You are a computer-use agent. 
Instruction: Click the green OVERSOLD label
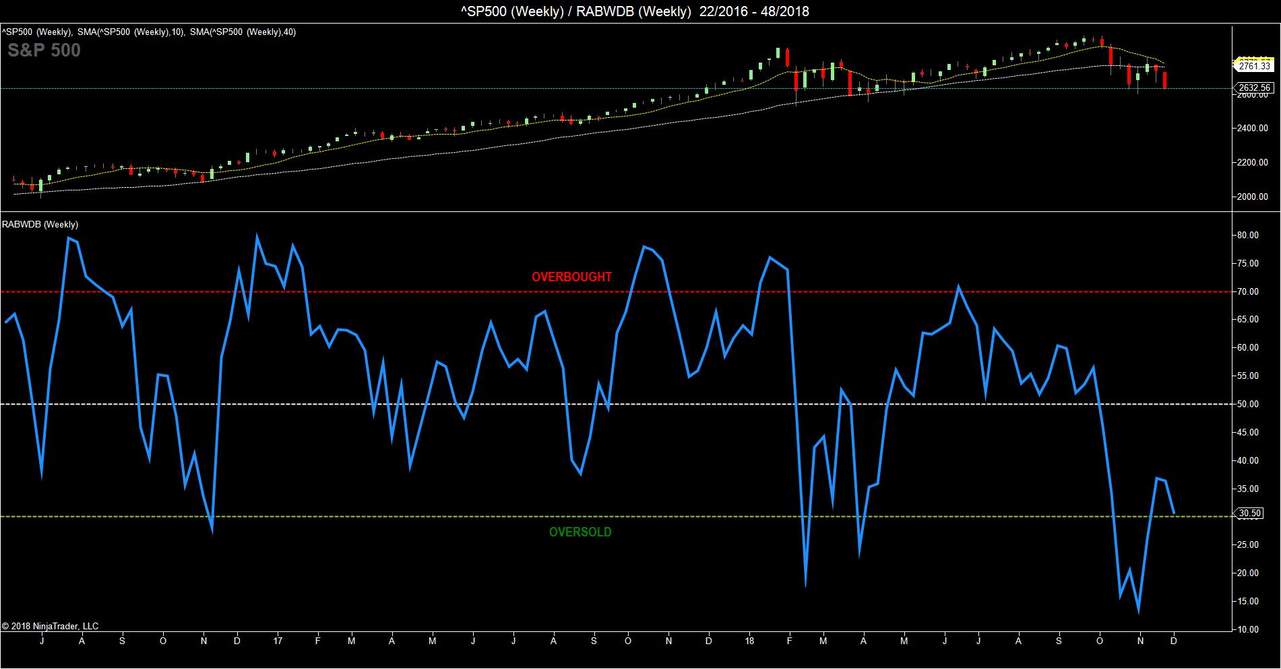click(x=580, y=532)
